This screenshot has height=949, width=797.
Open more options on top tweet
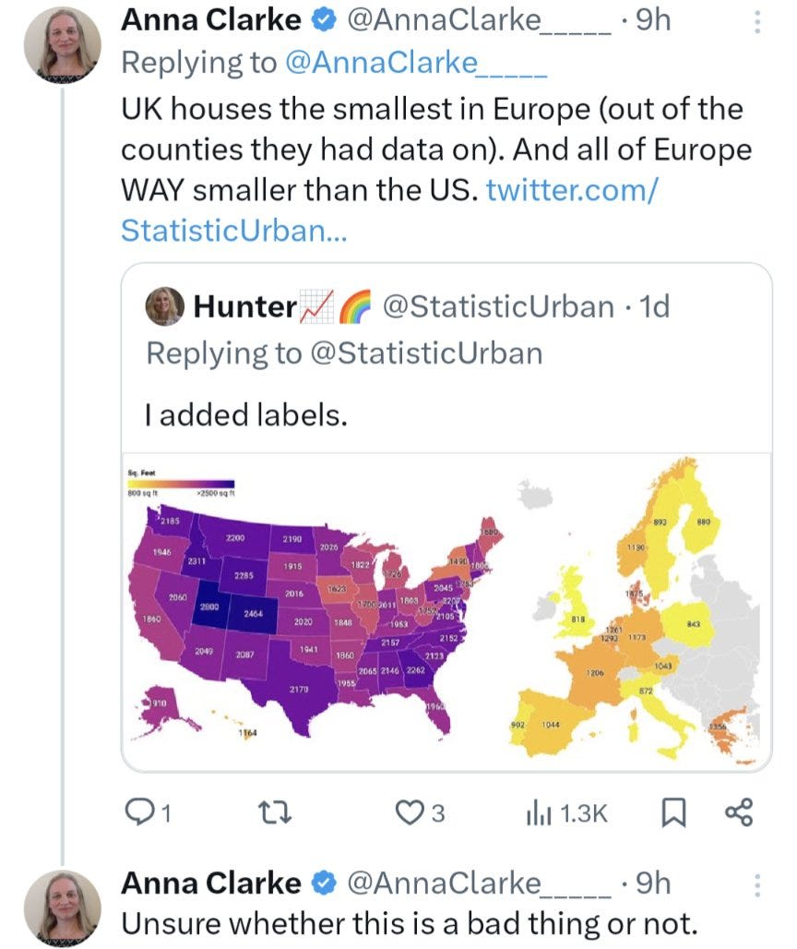coord(758,22)
